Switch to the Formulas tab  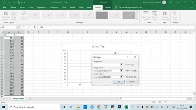point(54,7)
